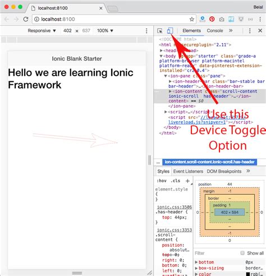Expand the box-sizing computed property
Screen dimensions: 266x276
196,268
